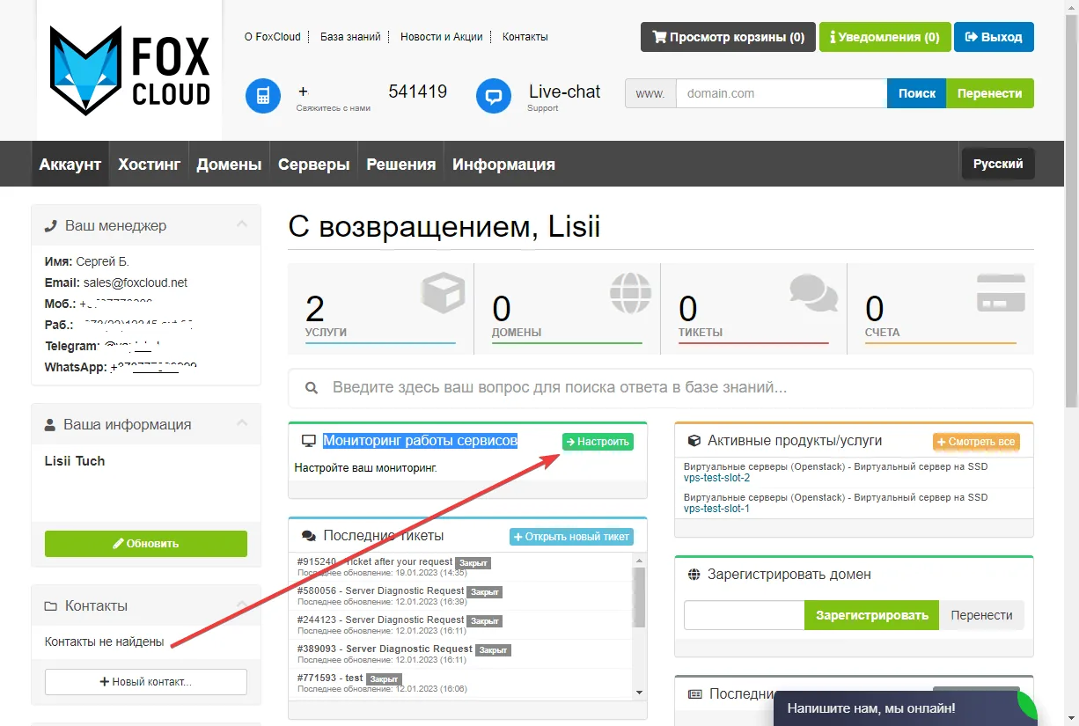The height and width of the screenshot is (726, 1079).
Task: Click the Настроить monitoring button
Action: point(598,441)
